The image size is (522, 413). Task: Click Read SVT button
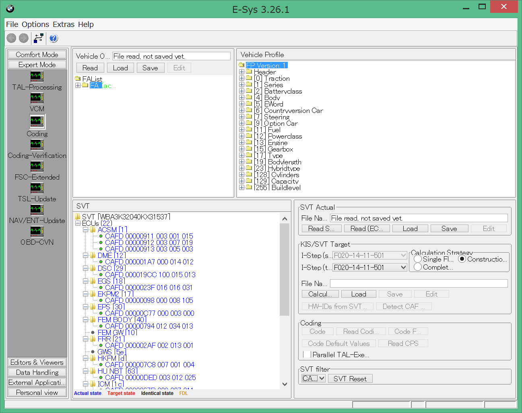coord(322,229)
